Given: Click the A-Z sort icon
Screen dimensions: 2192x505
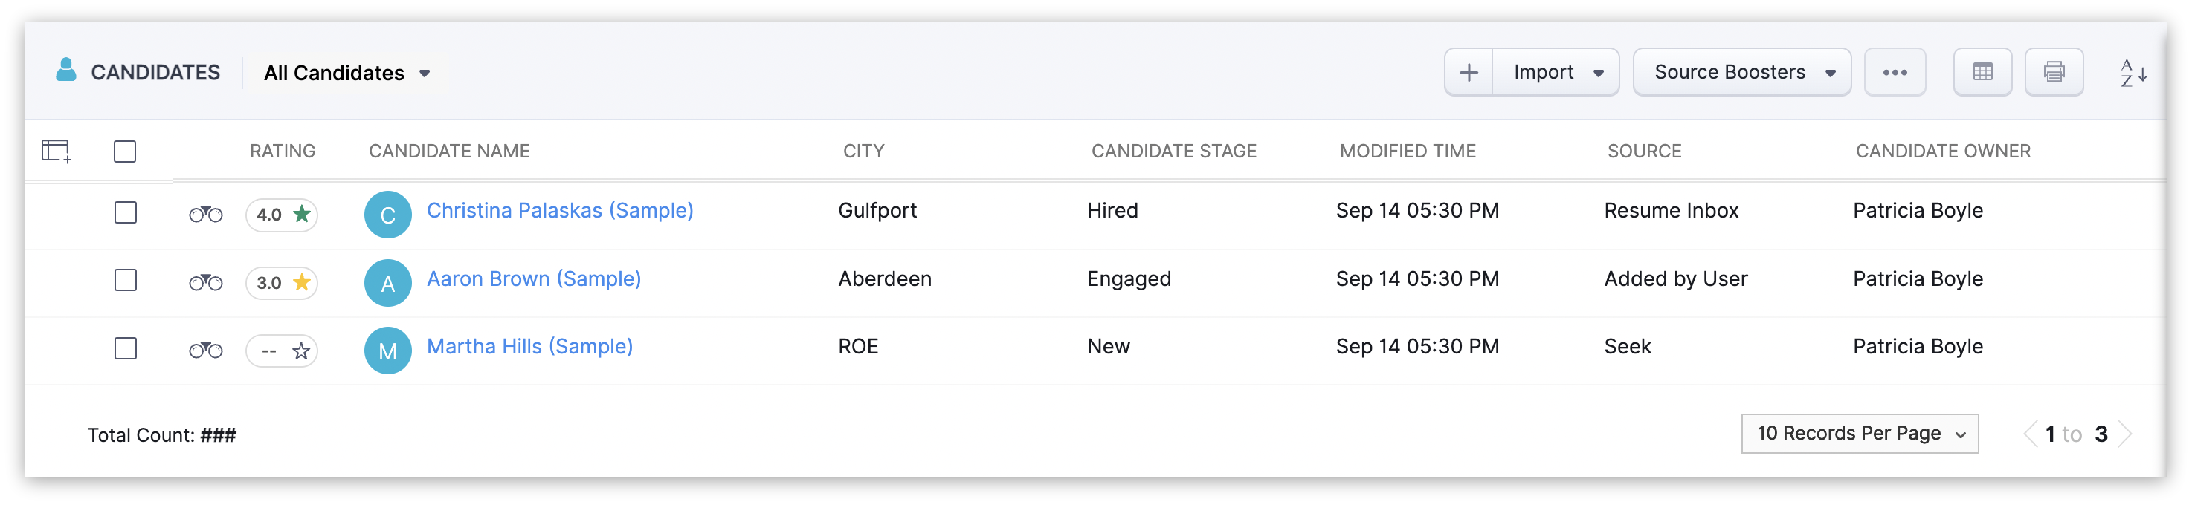Looking at the screenshot, I should coord(2133,73).
